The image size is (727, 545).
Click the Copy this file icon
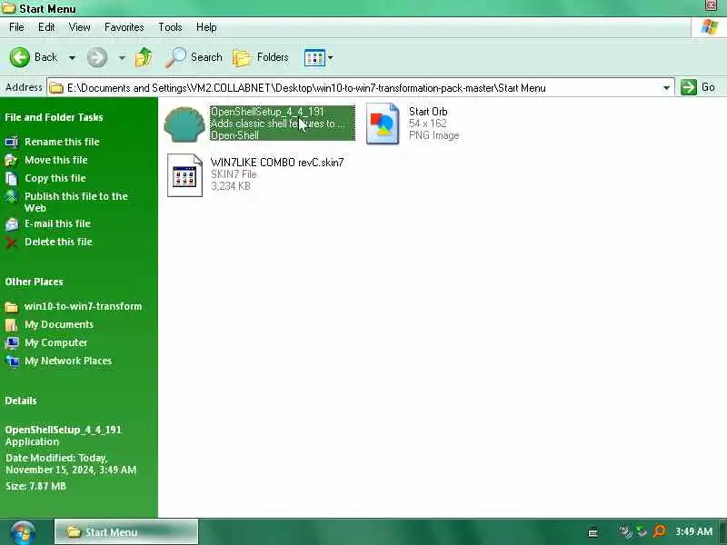click(x=12, y=178)
